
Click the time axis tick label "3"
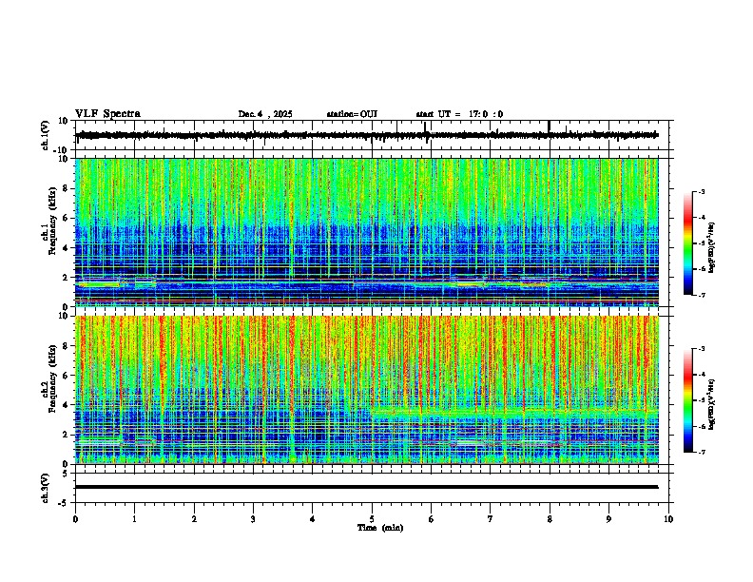click(253, 519)
